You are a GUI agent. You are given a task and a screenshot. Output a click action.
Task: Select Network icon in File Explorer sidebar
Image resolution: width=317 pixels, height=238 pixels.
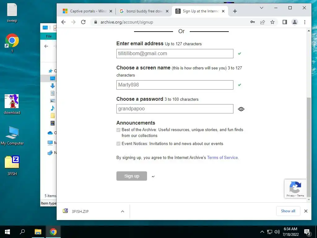point(50,153)
